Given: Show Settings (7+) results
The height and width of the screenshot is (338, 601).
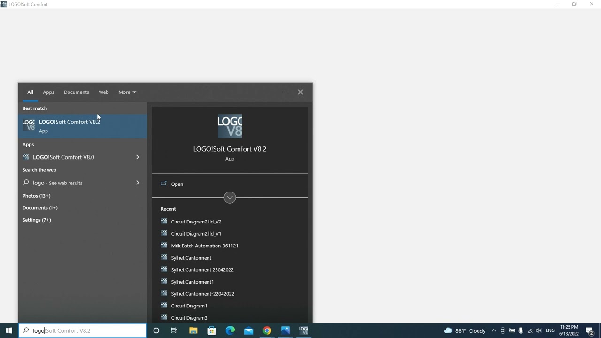Looking at the screenshot, I should coord(37,220).
